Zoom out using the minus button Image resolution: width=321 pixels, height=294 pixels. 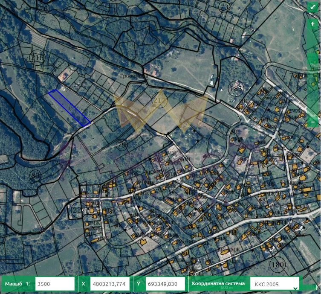tap(313, 122)
